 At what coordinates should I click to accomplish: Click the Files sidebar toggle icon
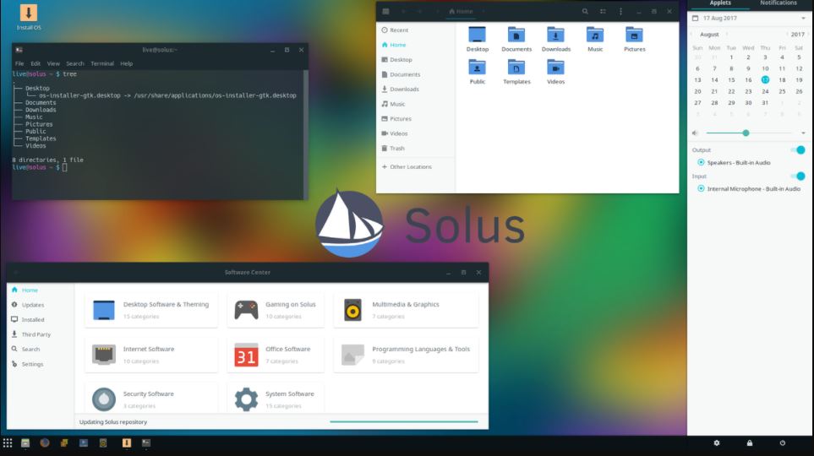385,12
